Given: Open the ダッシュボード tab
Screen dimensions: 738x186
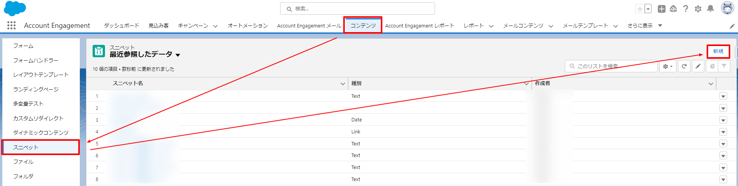Looking at the screenshot, I should [x=121, y=26].
